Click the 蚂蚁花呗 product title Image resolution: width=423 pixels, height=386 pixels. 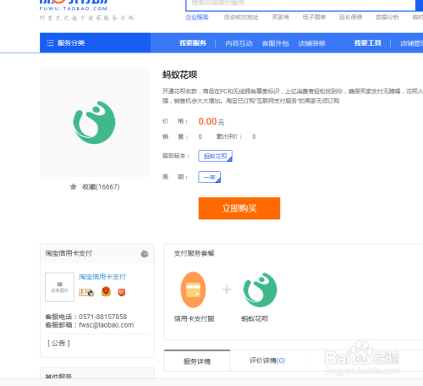coord(179,74)
